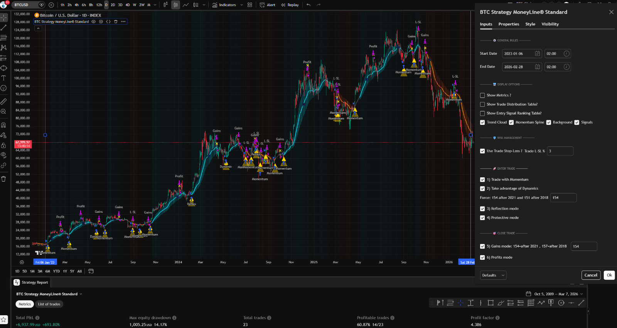This screenshot has height=328, width=617.
Task: Expand the strategy name dropdown in report
Action: point(81,294)
